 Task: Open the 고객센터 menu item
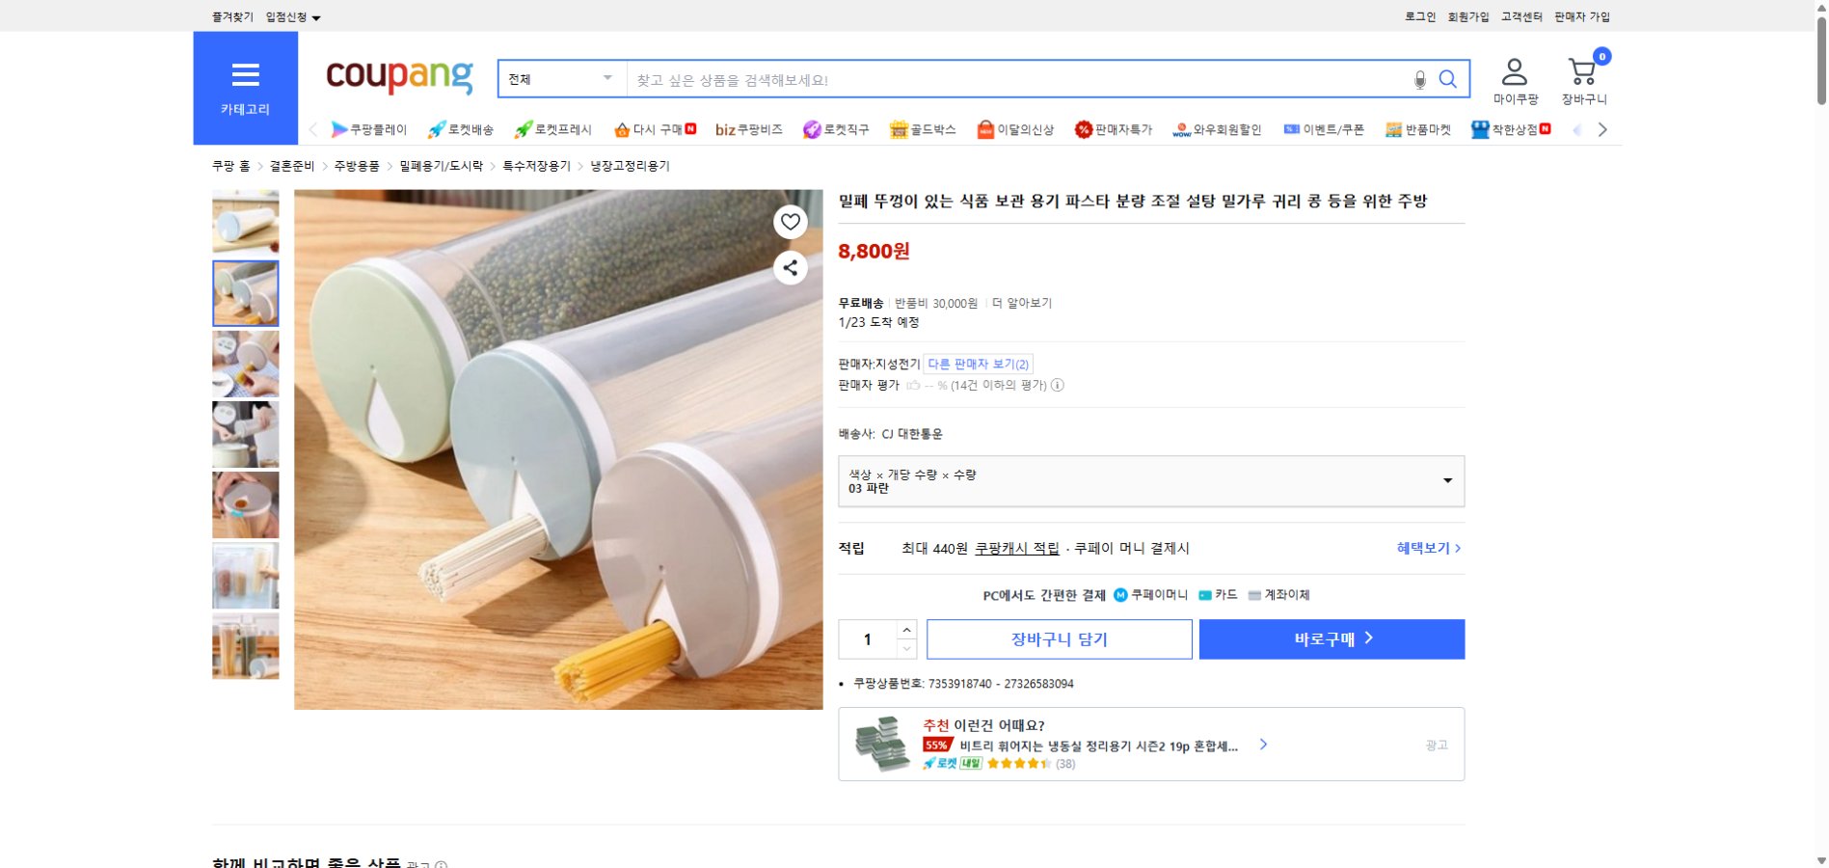1519,15
